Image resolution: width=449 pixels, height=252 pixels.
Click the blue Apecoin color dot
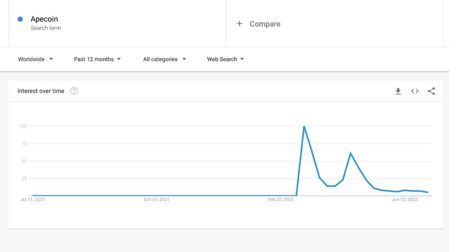point(20,19)
